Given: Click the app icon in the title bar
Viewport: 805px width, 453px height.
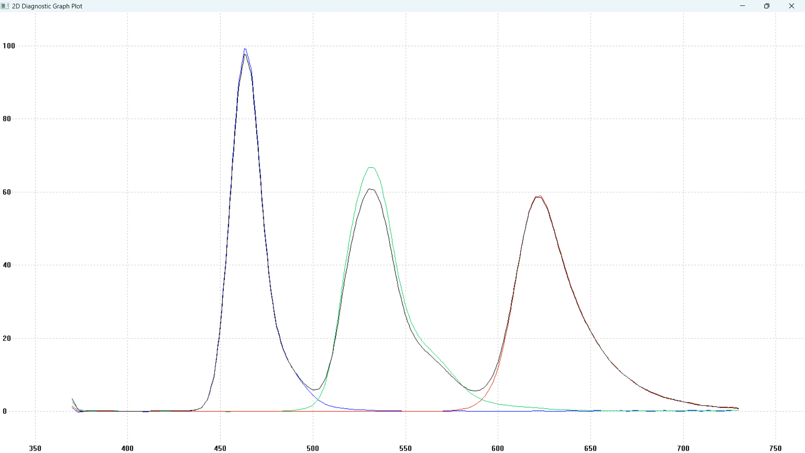Looking at the screenshot, I should [5, 6].
